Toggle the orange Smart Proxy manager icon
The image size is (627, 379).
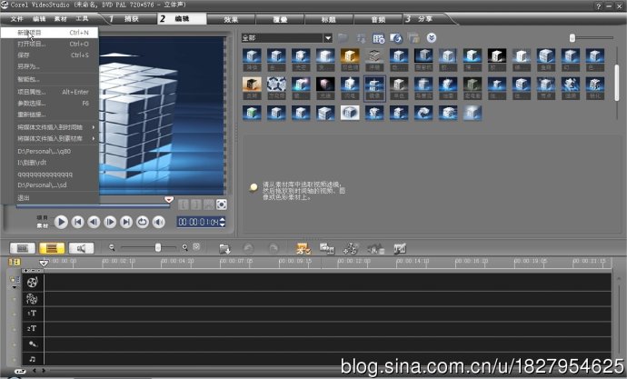click(304, 249)
